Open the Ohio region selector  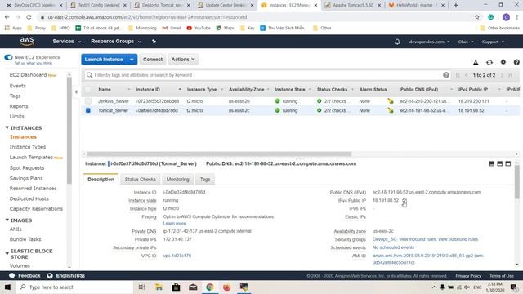(x=466, y=42)
